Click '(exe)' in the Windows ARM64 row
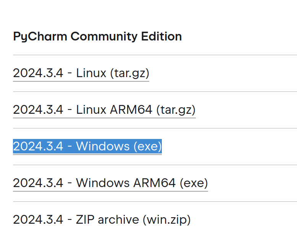 [193, 183]
